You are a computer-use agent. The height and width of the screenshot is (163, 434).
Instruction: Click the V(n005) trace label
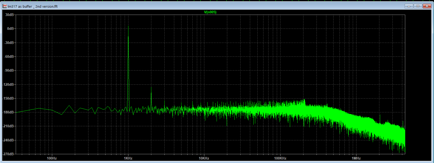coord(210,12)
